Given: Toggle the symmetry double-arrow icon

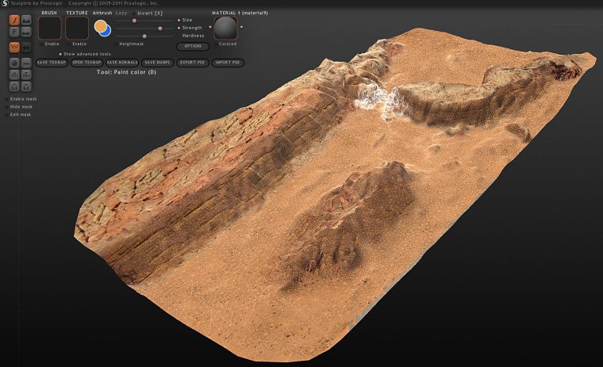Looking at the screenshot, I should [x=27, y=47].
